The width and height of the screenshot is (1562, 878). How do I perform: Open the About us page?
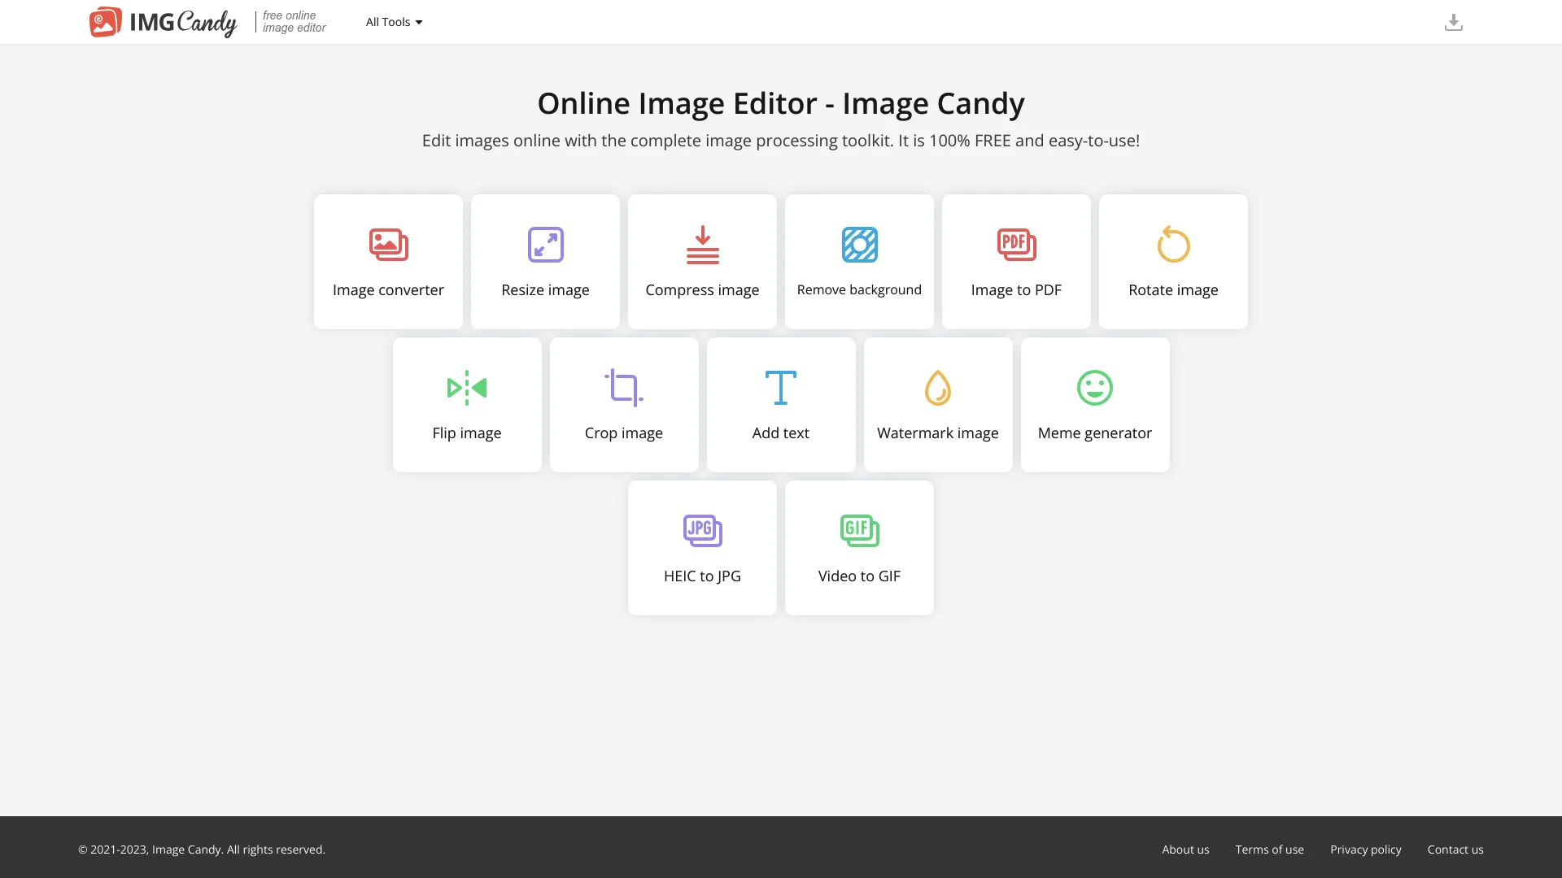coord(1185,849)
